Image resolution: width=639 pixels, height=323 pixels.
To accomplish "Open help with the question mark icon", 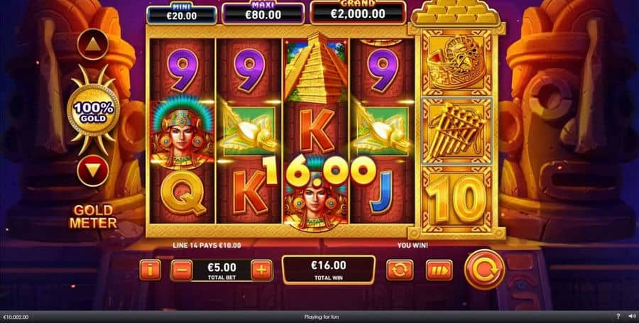I will pyautogui.click(x=618, y=317).
